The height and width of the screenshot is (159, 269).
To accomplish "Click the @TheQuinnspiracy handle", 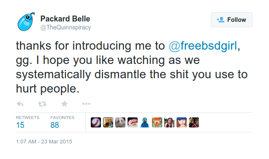I will (65, 27).
